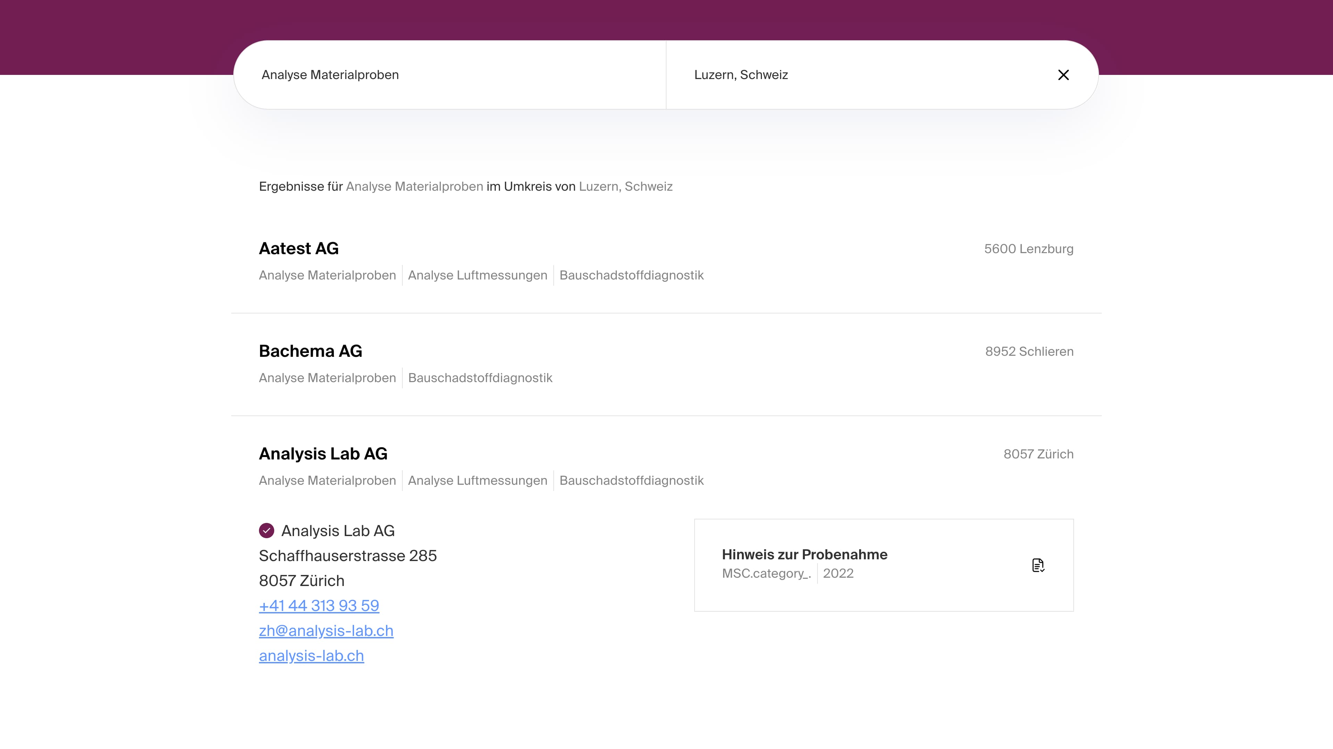Click Analyse Luftmessungen tag under Aatest AG
The image size is (1333, 749).
[x=478, y=275]
